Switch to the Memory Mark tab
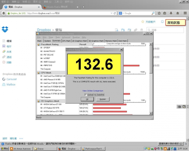Image resolution: width=189 pixels, height=151 pixels. (111, 41)
